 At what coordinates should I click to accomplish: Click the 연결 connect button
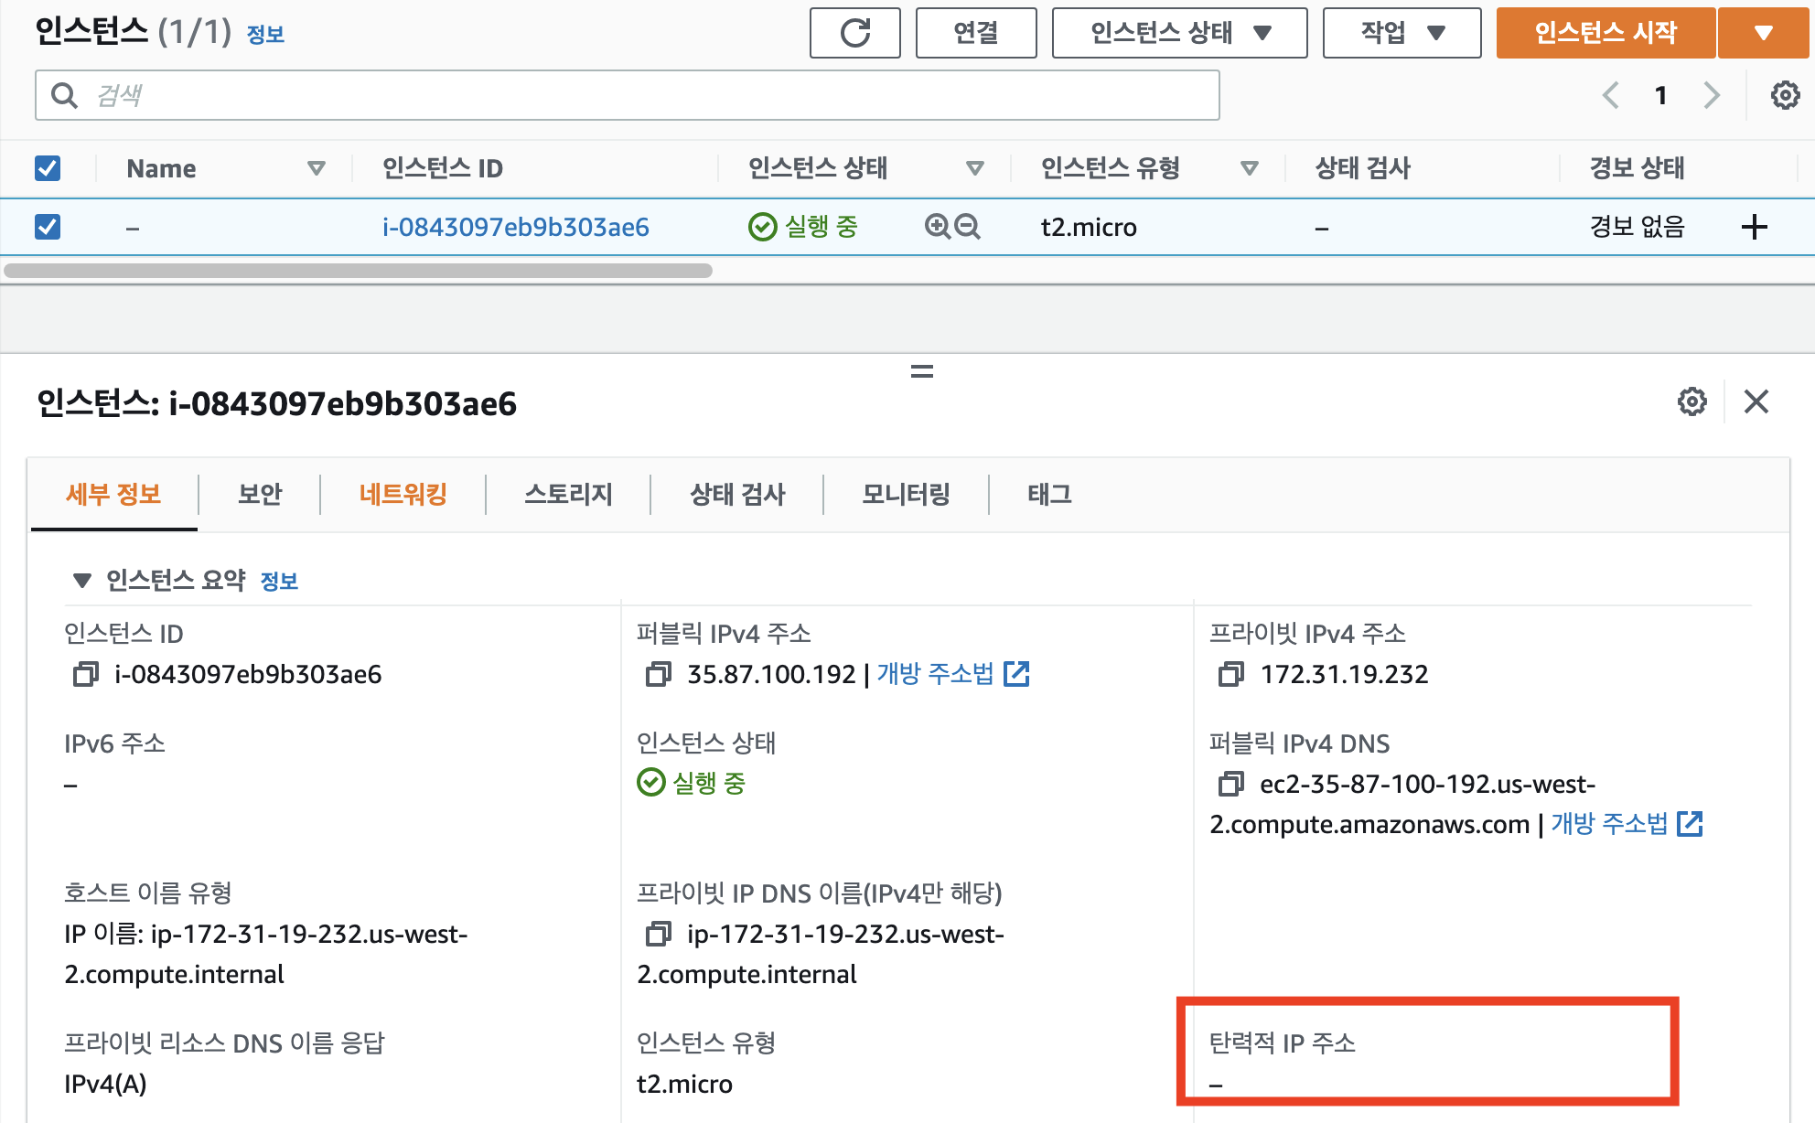[x=975, y=33]
